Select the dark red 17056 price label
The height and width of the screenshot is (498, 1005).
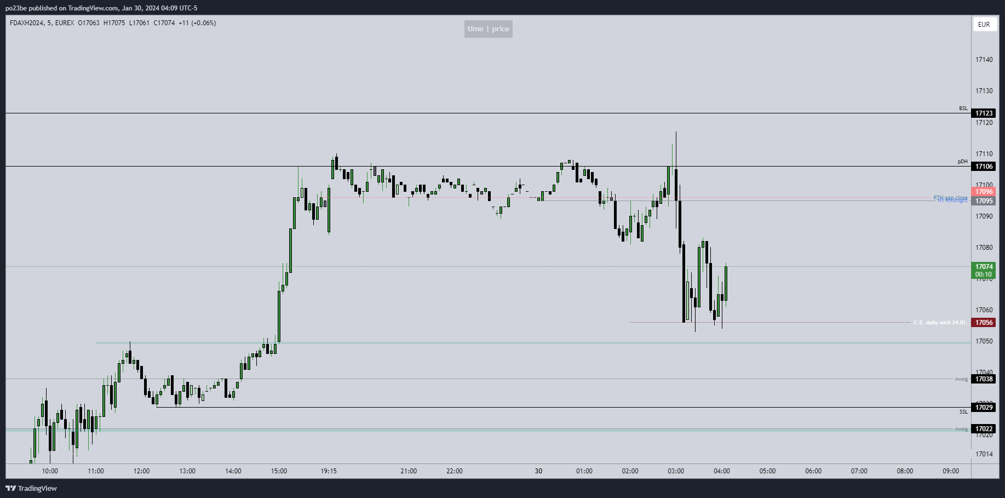(x=984, y=323)
